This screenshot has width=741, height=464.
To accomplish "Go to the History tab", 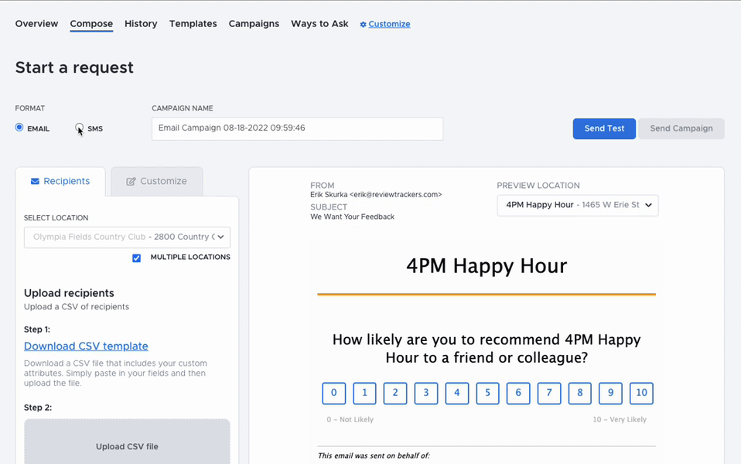I will (x=141, y=24).
